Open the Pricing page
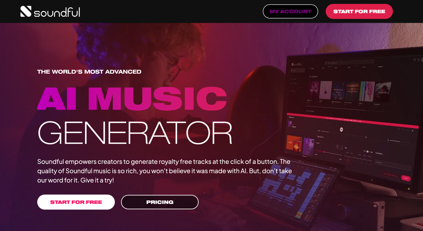 coord(160,202)
